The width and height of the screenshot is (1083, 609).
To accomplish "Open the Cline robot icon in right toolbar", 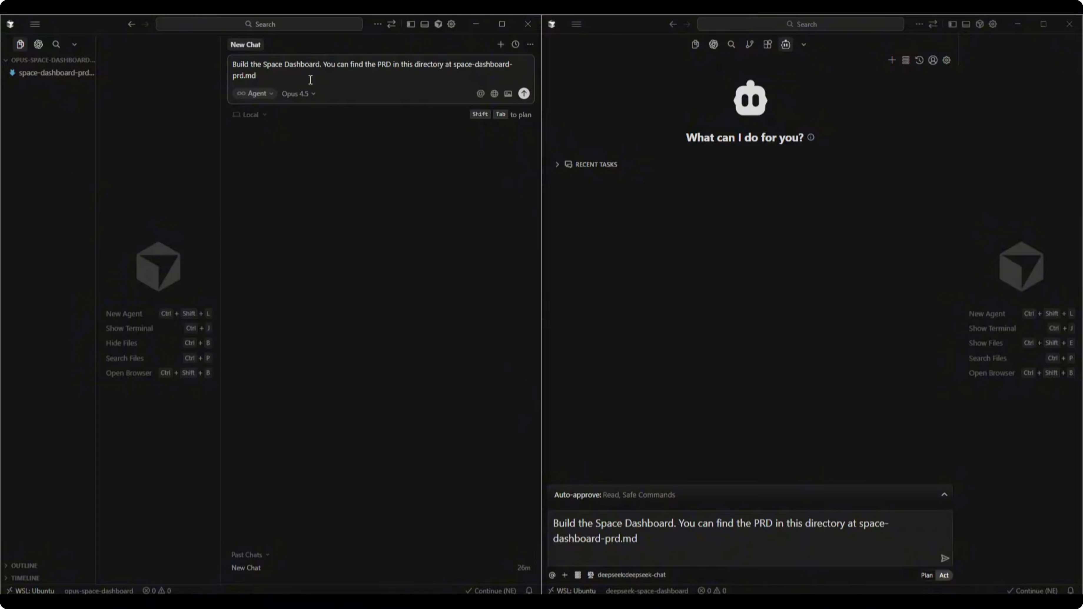I will click(785, 44).
